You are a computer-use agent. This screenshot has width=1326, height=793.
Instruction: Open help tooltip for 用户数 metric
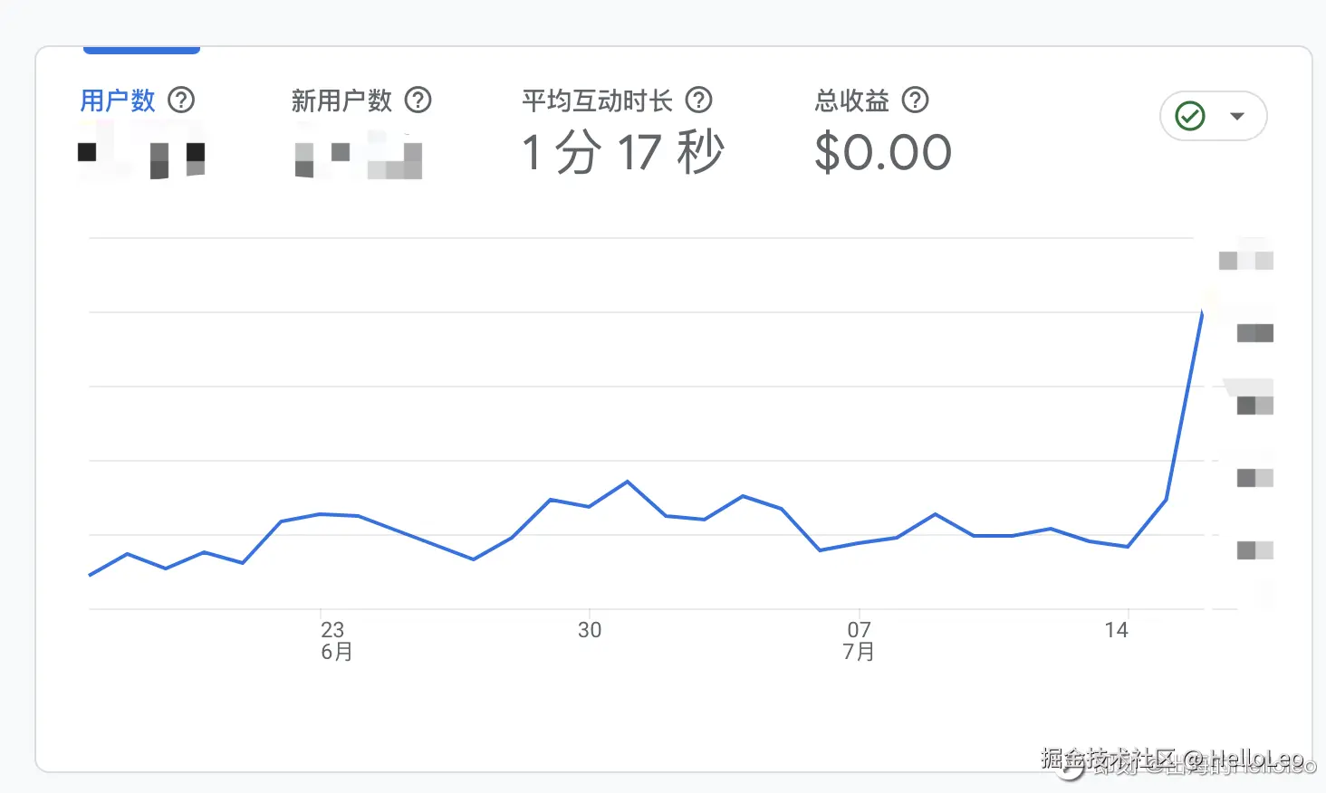pyautogui.click(x=181, y=100)
